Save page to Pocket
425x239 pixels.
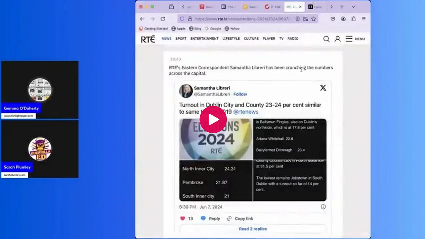coord(333,19)
